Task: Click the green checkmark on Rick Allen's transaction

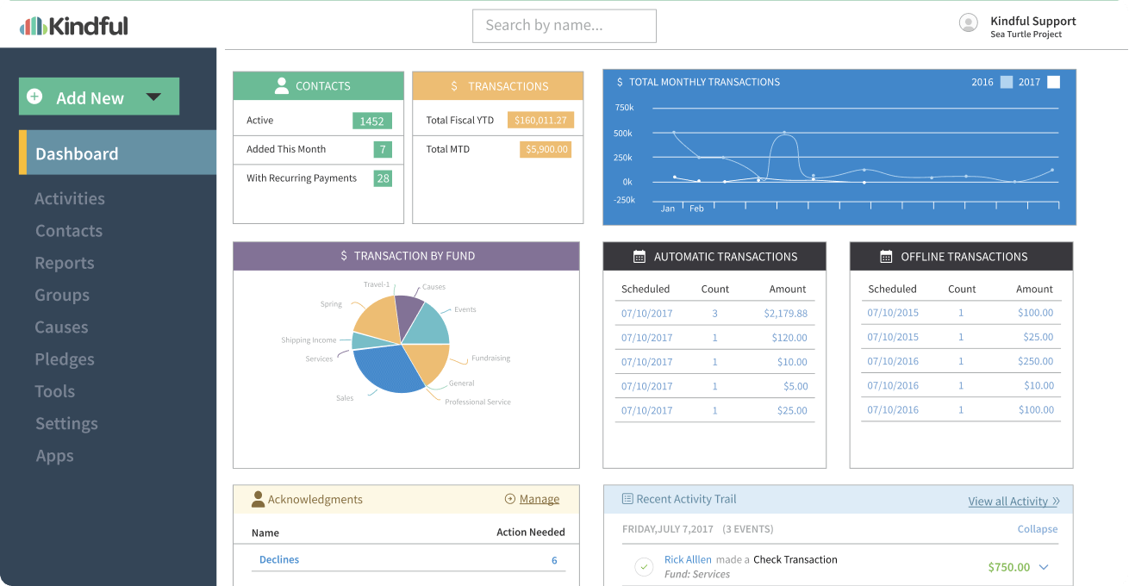Action: [x=643, y=566]
